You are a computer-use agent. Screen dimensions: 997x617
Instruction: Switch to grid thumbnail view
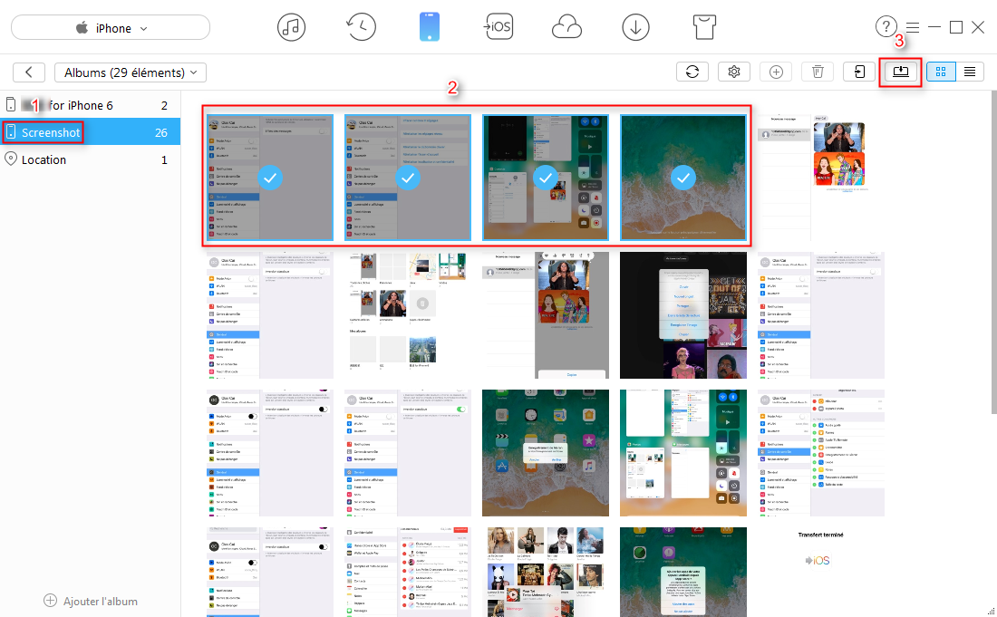tap(941, 72)
